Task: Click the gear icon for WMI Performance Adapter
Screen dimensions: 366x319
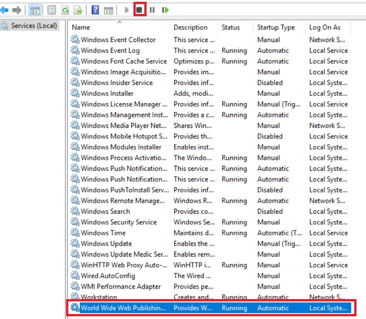Action: (x=75, y=286)
